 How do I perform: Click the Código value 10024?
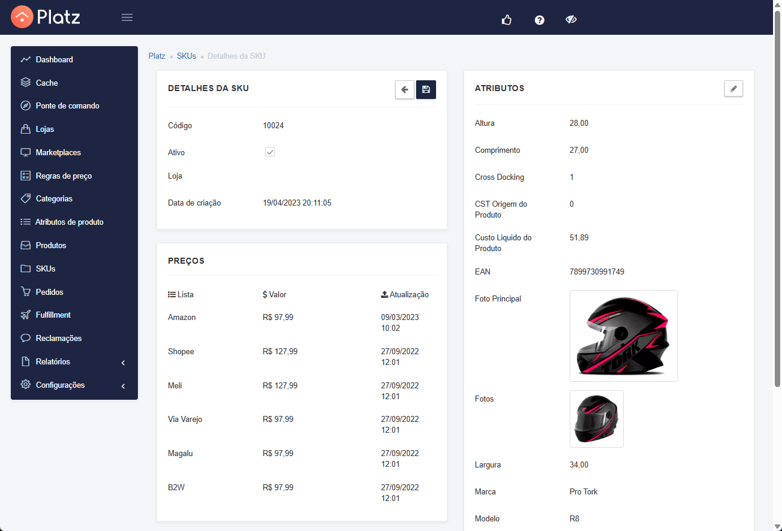click(x=273, y=125)
